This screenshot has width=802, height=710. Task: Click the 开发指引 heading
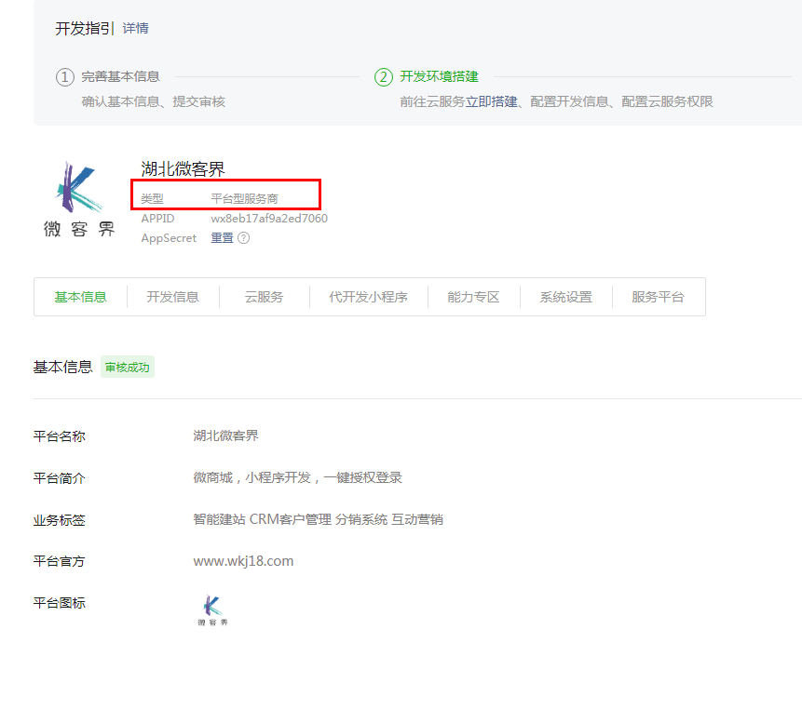point(82,28)
